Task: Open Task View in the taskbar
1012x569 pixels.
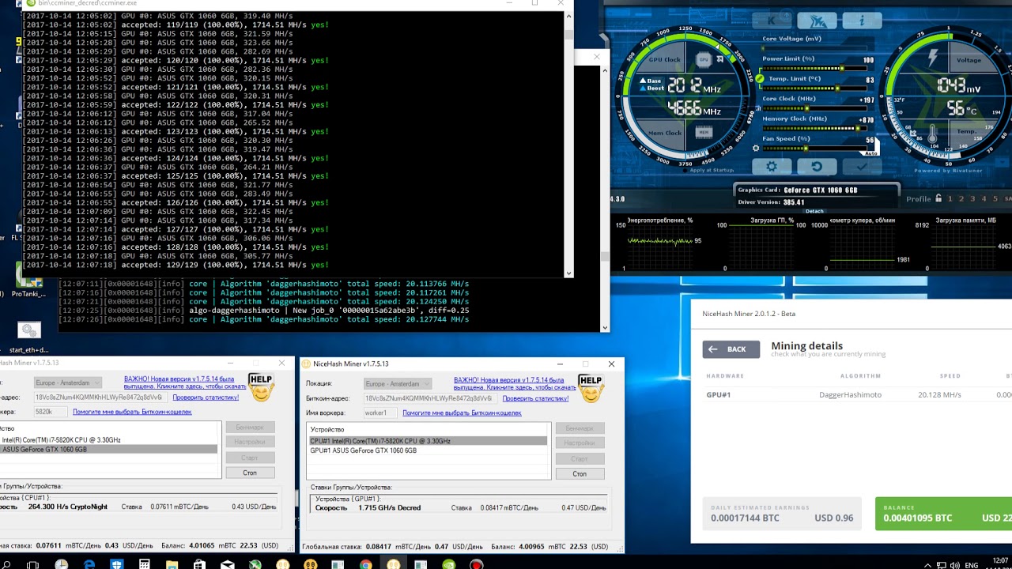Action: pyautogui.click(x=32, y=564)
